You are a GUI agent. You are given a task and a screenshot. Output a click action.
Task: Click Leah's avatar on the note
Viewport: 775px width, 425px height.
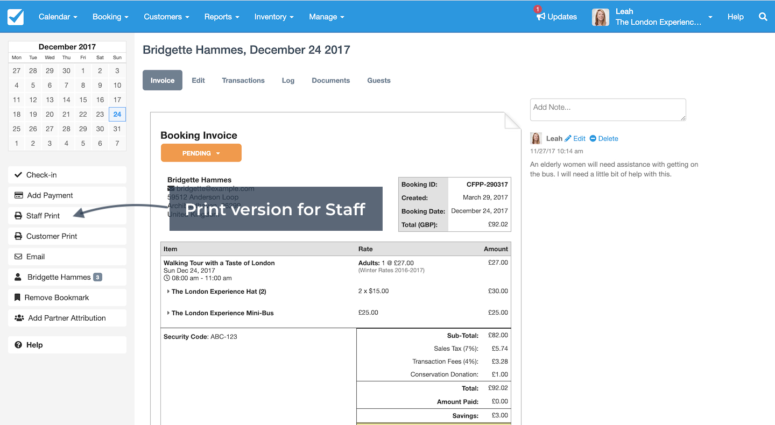point(536,138)
